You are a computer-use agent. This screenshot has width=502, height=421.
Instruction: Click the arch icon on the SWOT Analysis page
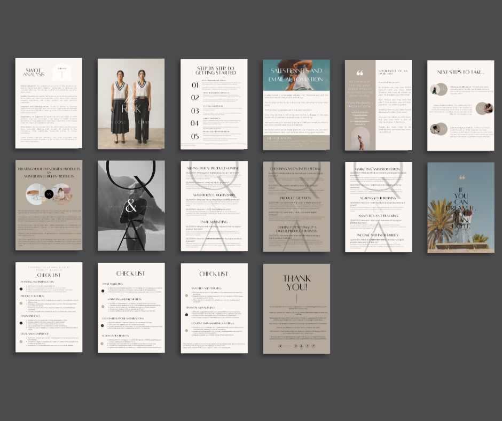[x=61, y=74]
